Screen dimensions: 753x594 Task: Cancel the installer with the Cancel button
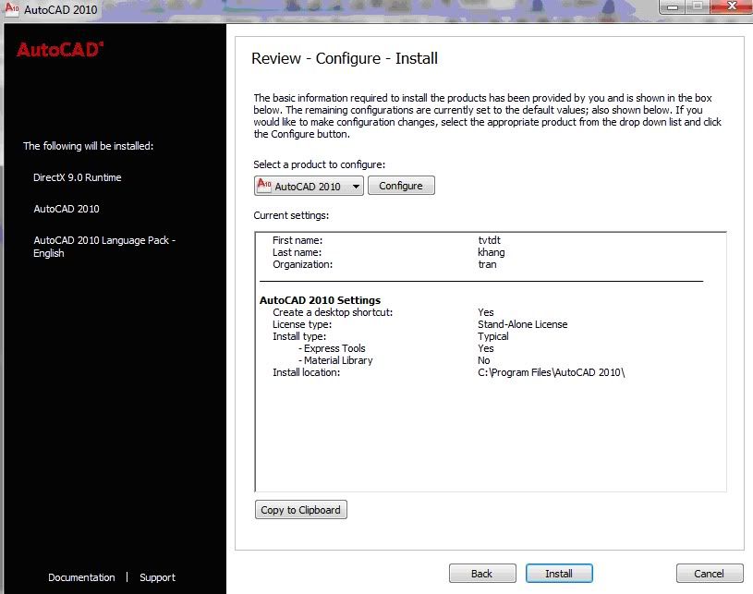(710, 574)
